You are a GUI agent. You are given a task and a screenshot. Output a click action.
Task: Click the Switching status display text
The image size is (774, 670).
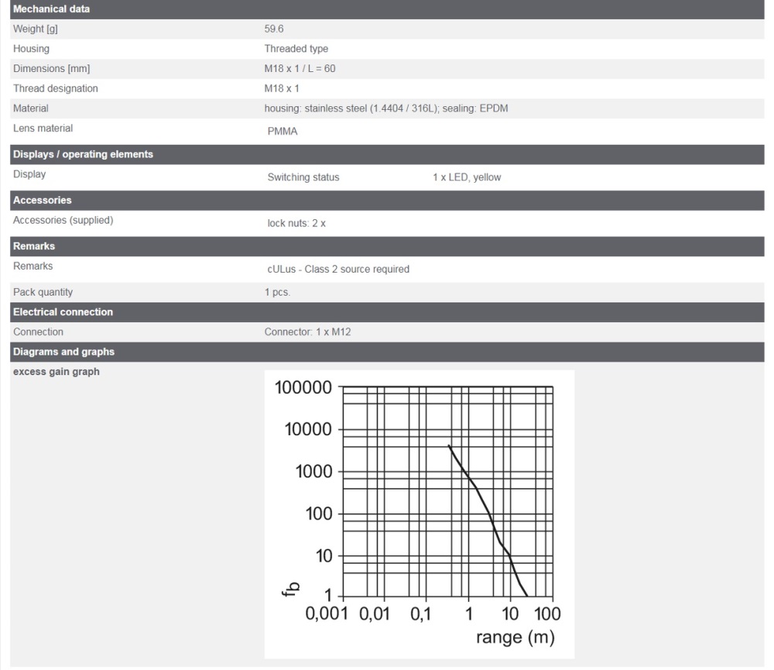(303, 177)
